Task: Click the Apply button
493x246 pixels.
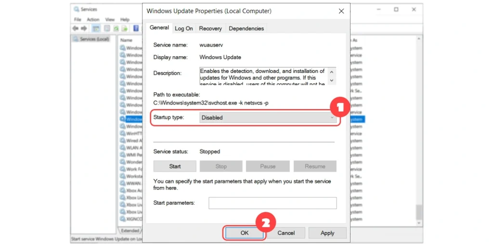Action: tap(327, 233)
